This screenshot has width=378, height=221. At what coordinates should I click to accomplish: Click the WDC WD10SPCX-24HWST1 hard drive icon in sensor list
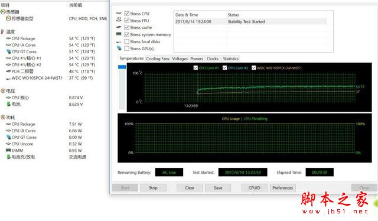8,78
